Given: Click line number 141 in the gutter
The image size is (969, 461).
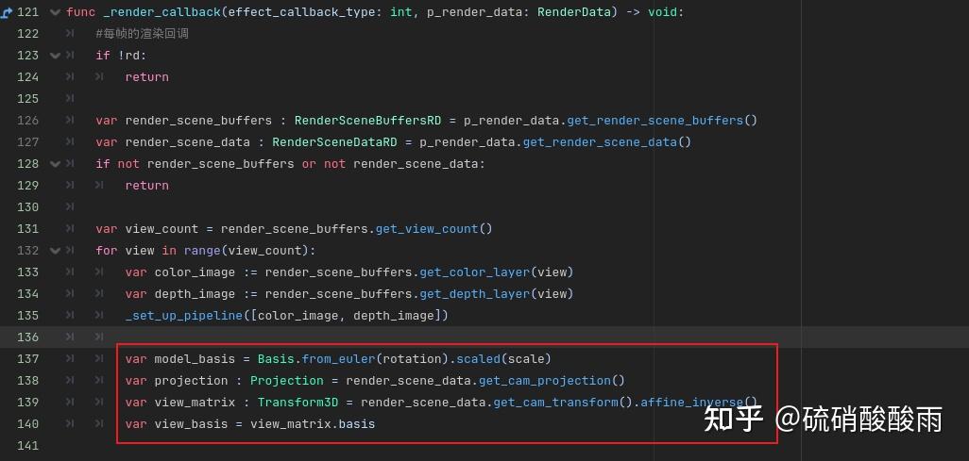Looking at the screenshot, I should click(27, 446).
